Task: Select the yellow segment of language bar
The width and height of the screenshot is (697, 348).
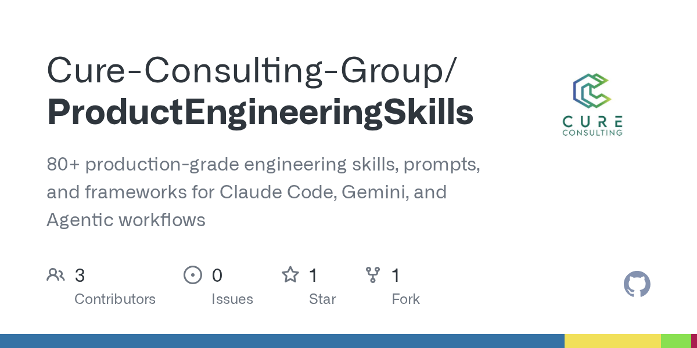Action: point(613,341)
